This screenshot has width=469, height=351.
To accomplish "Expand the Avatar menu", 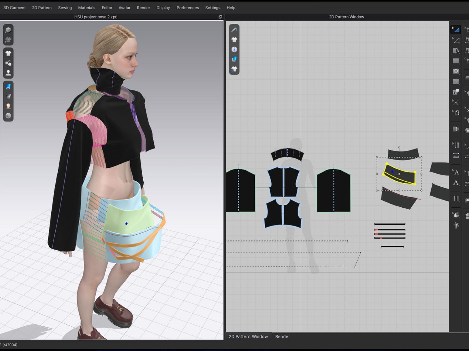I will pos(124,8).
